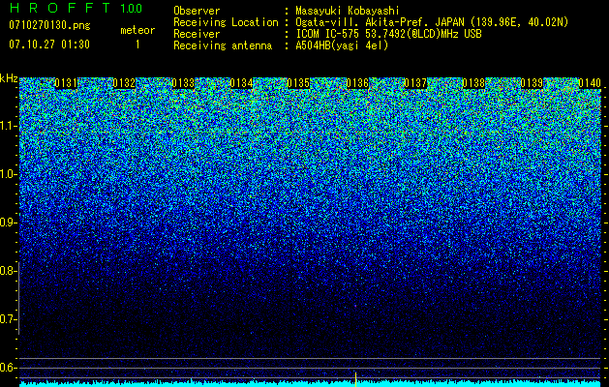Click the receiver ICOM IC-575 line

point(388,34)
